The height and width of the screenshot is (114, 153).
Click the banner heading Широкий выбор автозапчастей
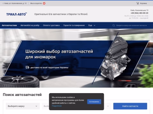[59, 54]
